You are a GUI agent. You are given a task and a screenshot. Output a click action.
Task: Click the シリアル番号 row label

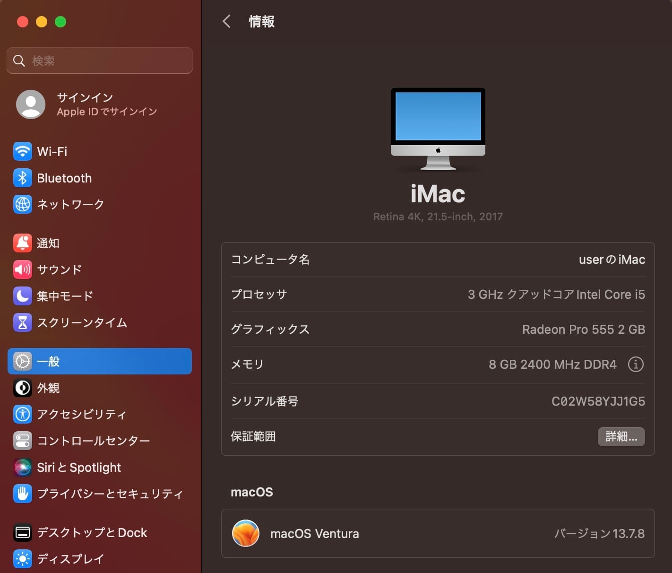click(x=265, y=401)
